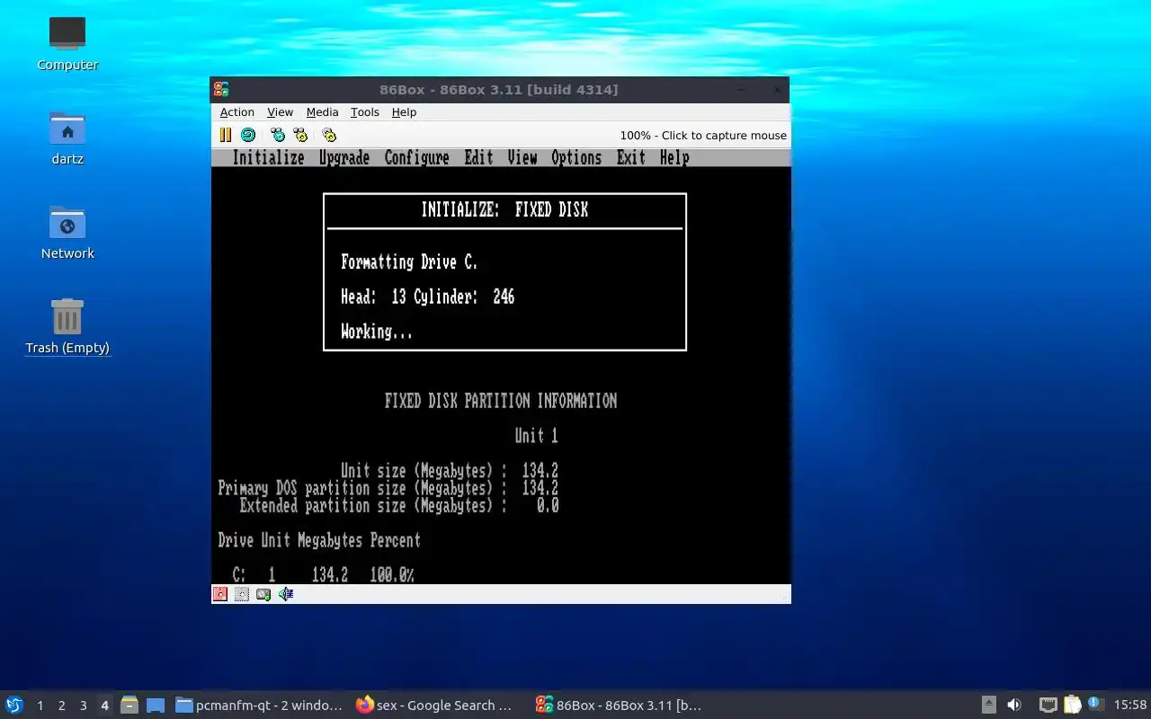Select Options in the emulated menu bar
Image resolution: width=1151 pixels, height=719 pixels.
tap(576, 157)
